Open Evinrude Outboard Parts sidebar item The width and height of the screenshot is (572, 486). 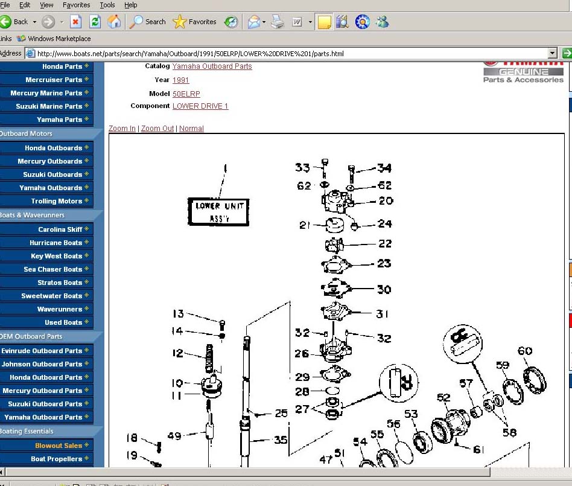tap(46, 351)
